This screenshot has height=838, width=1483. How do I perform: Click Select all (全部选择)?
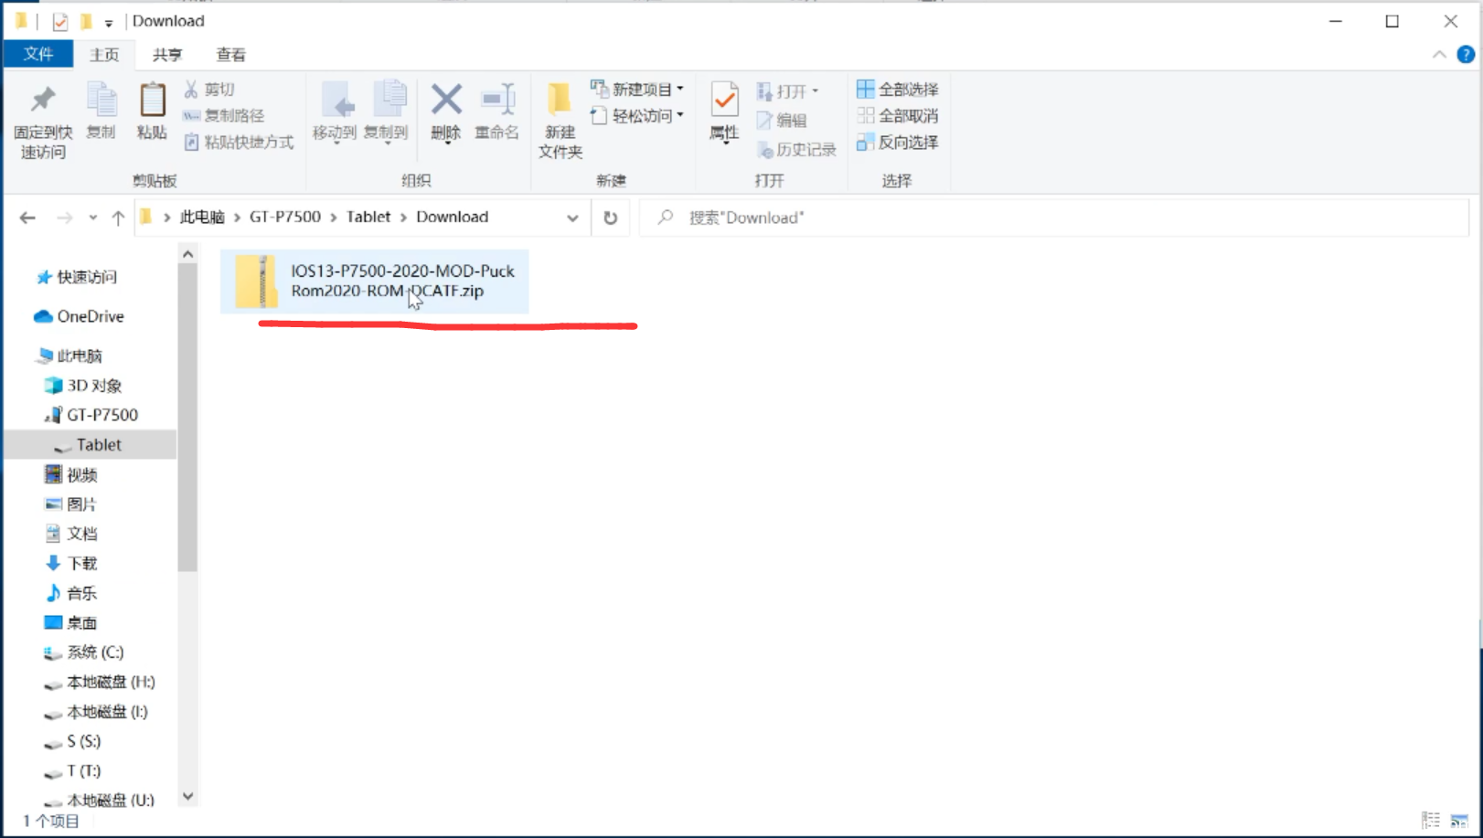pos(898,90)
